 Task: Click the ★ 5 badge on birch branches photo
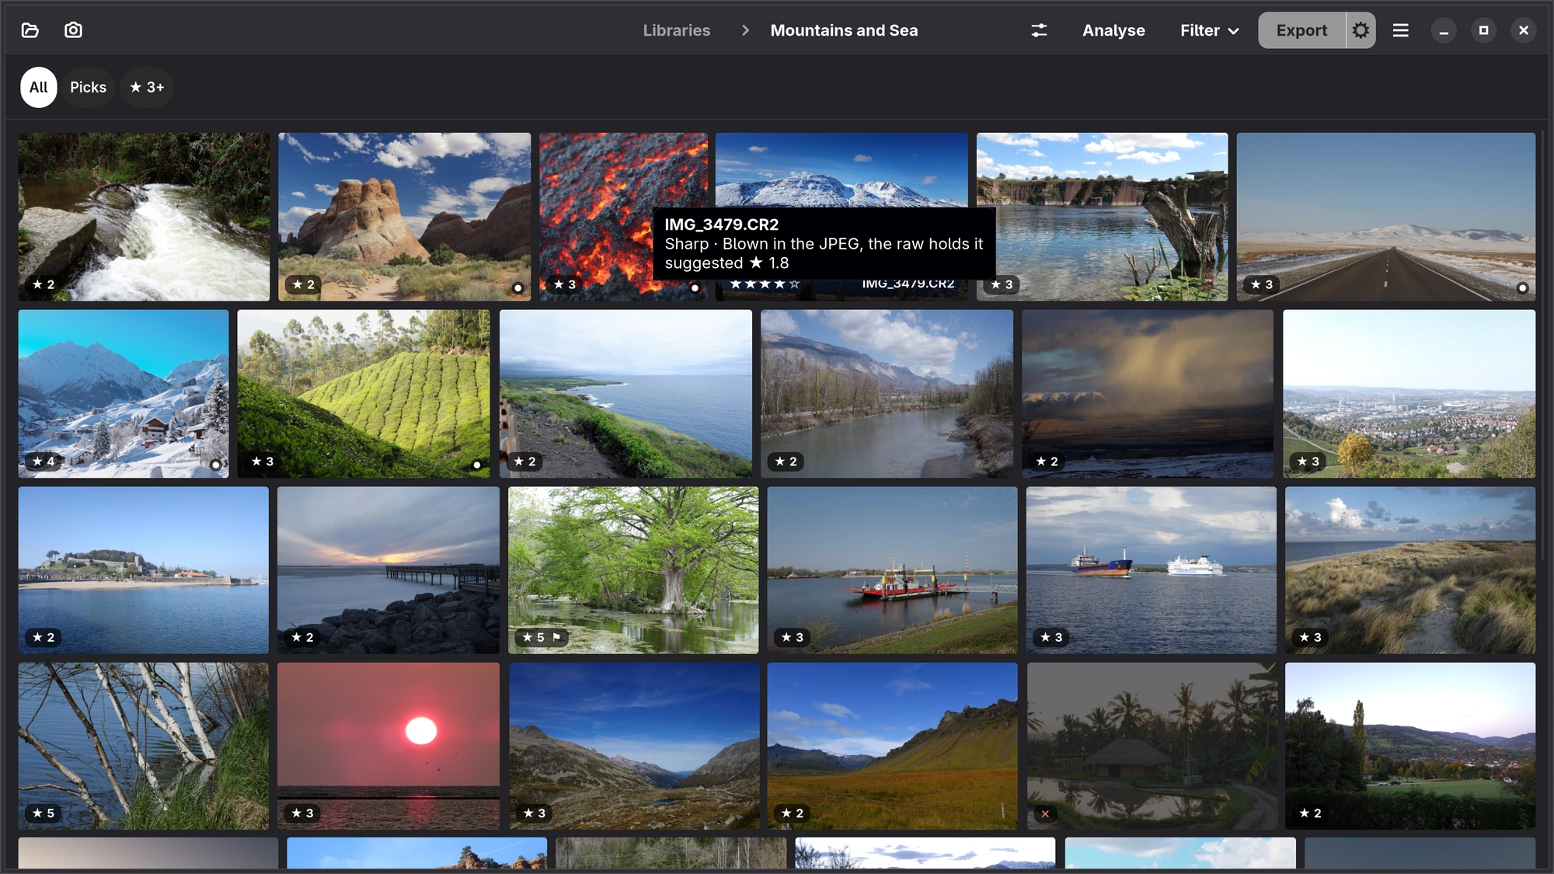pos(44,813)
